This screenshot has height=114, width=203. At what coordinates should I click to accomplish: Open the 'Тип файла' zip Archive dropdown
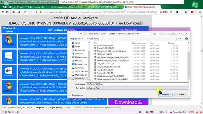(x=187, y=88)
